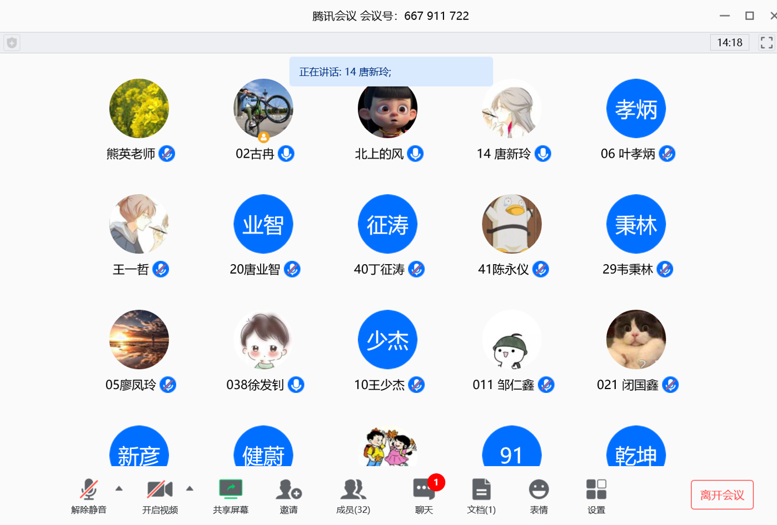Click the red Leave Meeting button
The width and height of the screenshot is (777, 525).
(x=722, y=494)
